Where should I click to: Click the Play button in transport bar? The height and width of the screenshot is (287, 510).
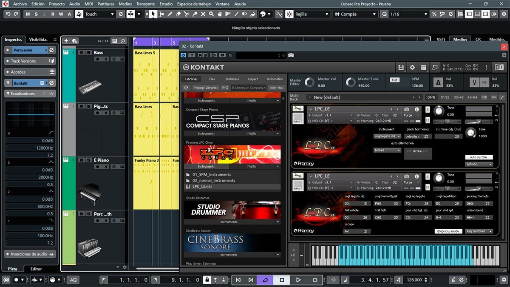pyautogui.click(x=298, y=280)
